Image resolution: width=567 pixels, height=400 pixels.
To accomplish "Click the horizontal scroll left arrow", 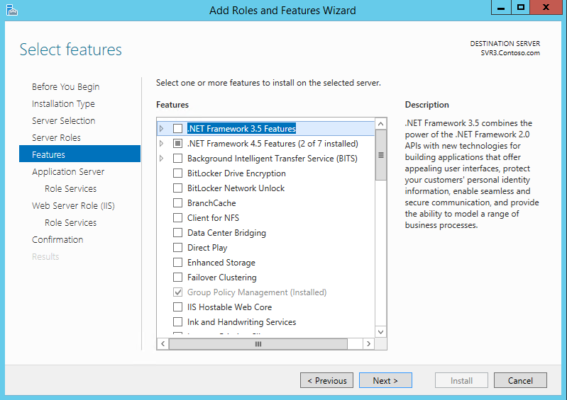I will 163,344.
